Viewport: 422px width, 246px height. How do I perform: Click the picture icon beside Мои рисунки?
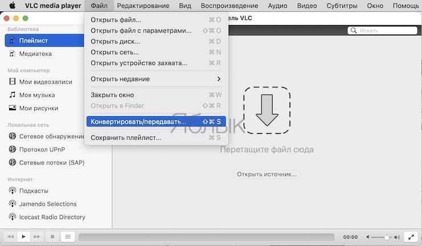point(13,108)
